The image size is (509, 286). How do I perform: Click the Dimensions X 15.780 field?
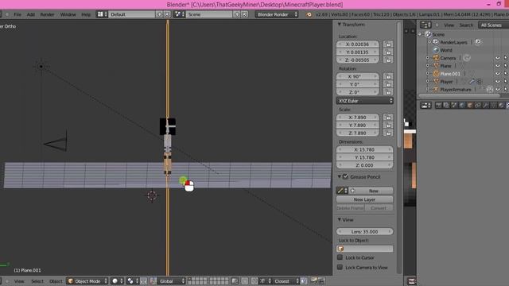pos(364,149)
